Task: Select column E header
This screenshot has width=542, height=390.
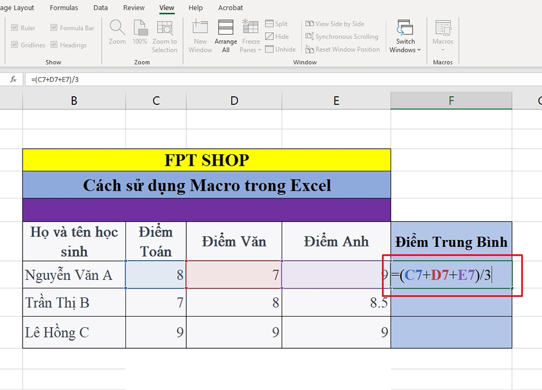Action: (336, 101)
